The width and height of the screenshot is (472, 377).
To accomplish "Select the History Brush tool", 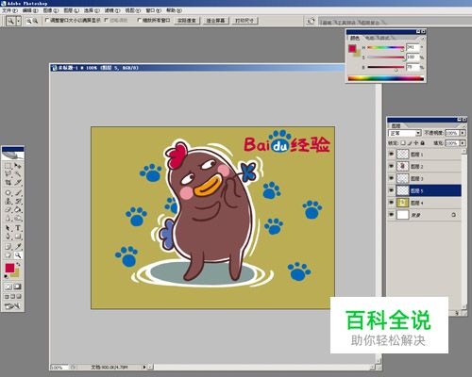I will (18, 201).
